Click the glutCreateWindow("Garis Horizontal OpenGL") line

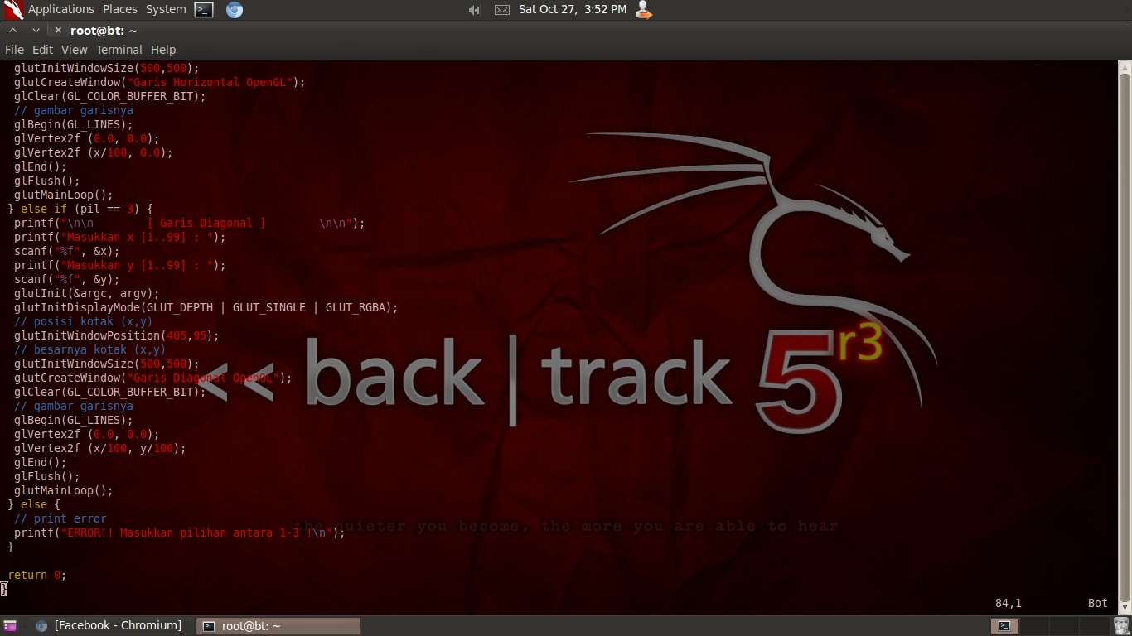(x=160, y=83)
